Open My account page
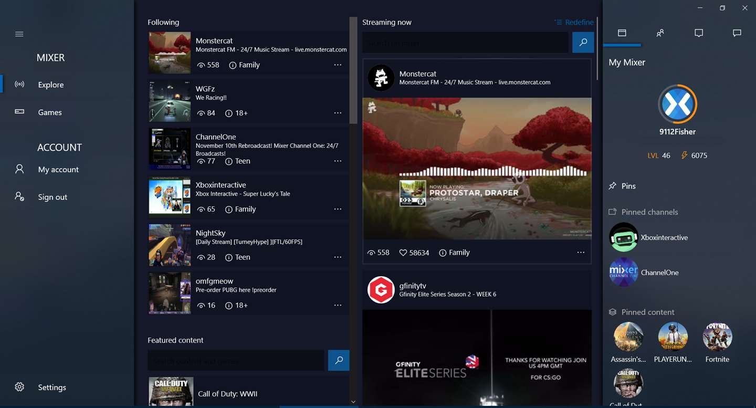Image resolution: width=756 pixels, height=408 pixels. pyautogui.click(x=58, y=170)
